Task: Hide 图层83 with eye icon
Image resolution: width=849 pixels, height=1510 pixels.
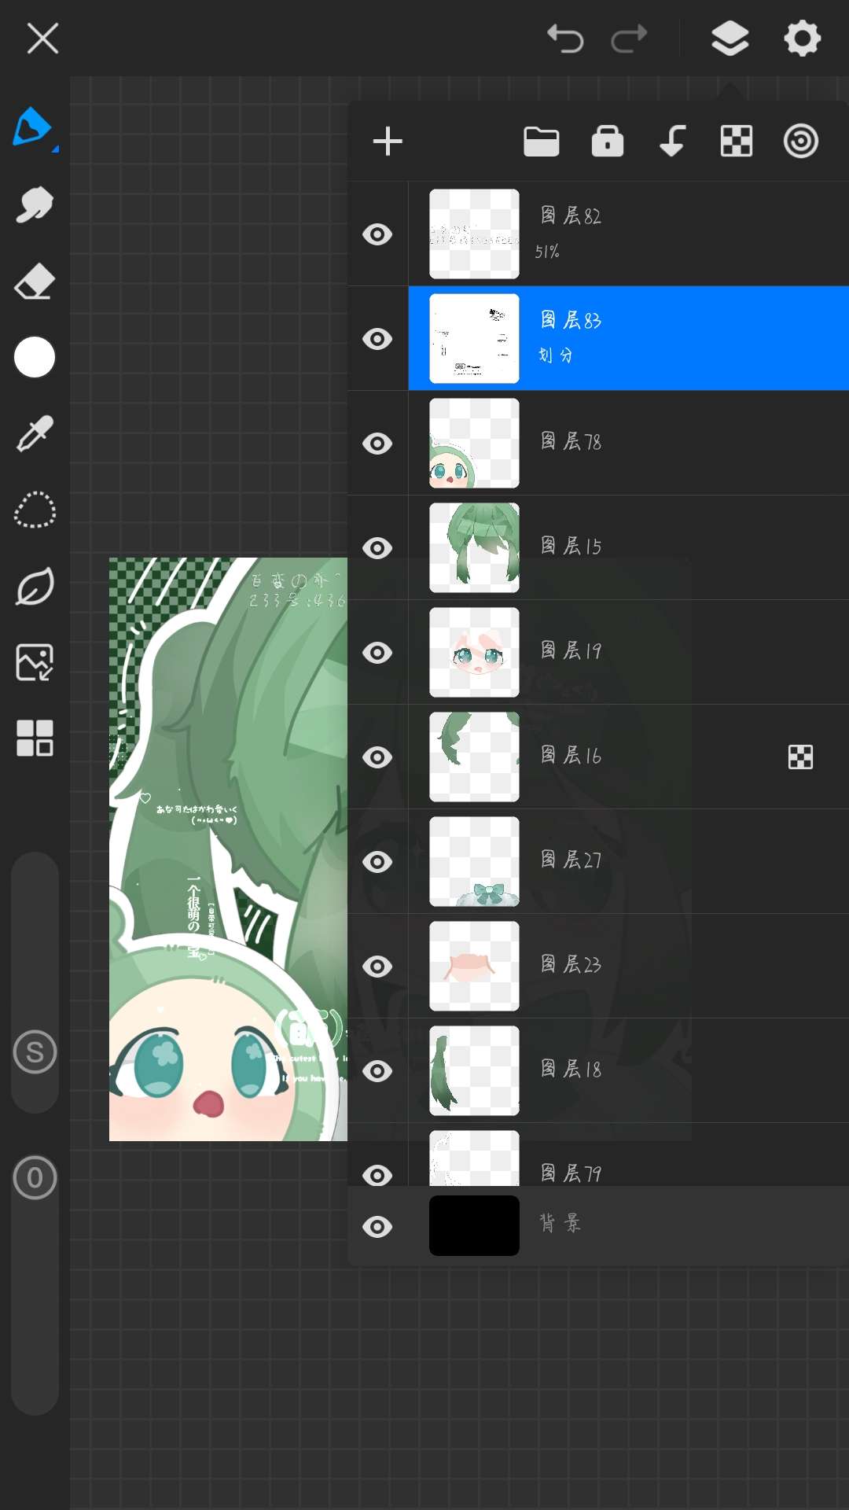Action: tap(377, 339)
